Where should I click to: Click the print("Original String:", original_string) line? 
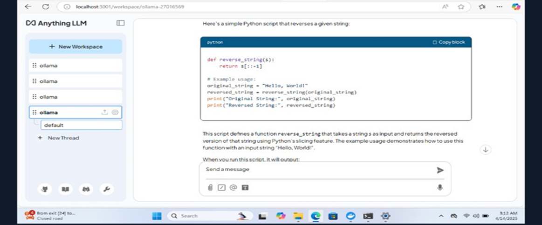pos(271,99)
